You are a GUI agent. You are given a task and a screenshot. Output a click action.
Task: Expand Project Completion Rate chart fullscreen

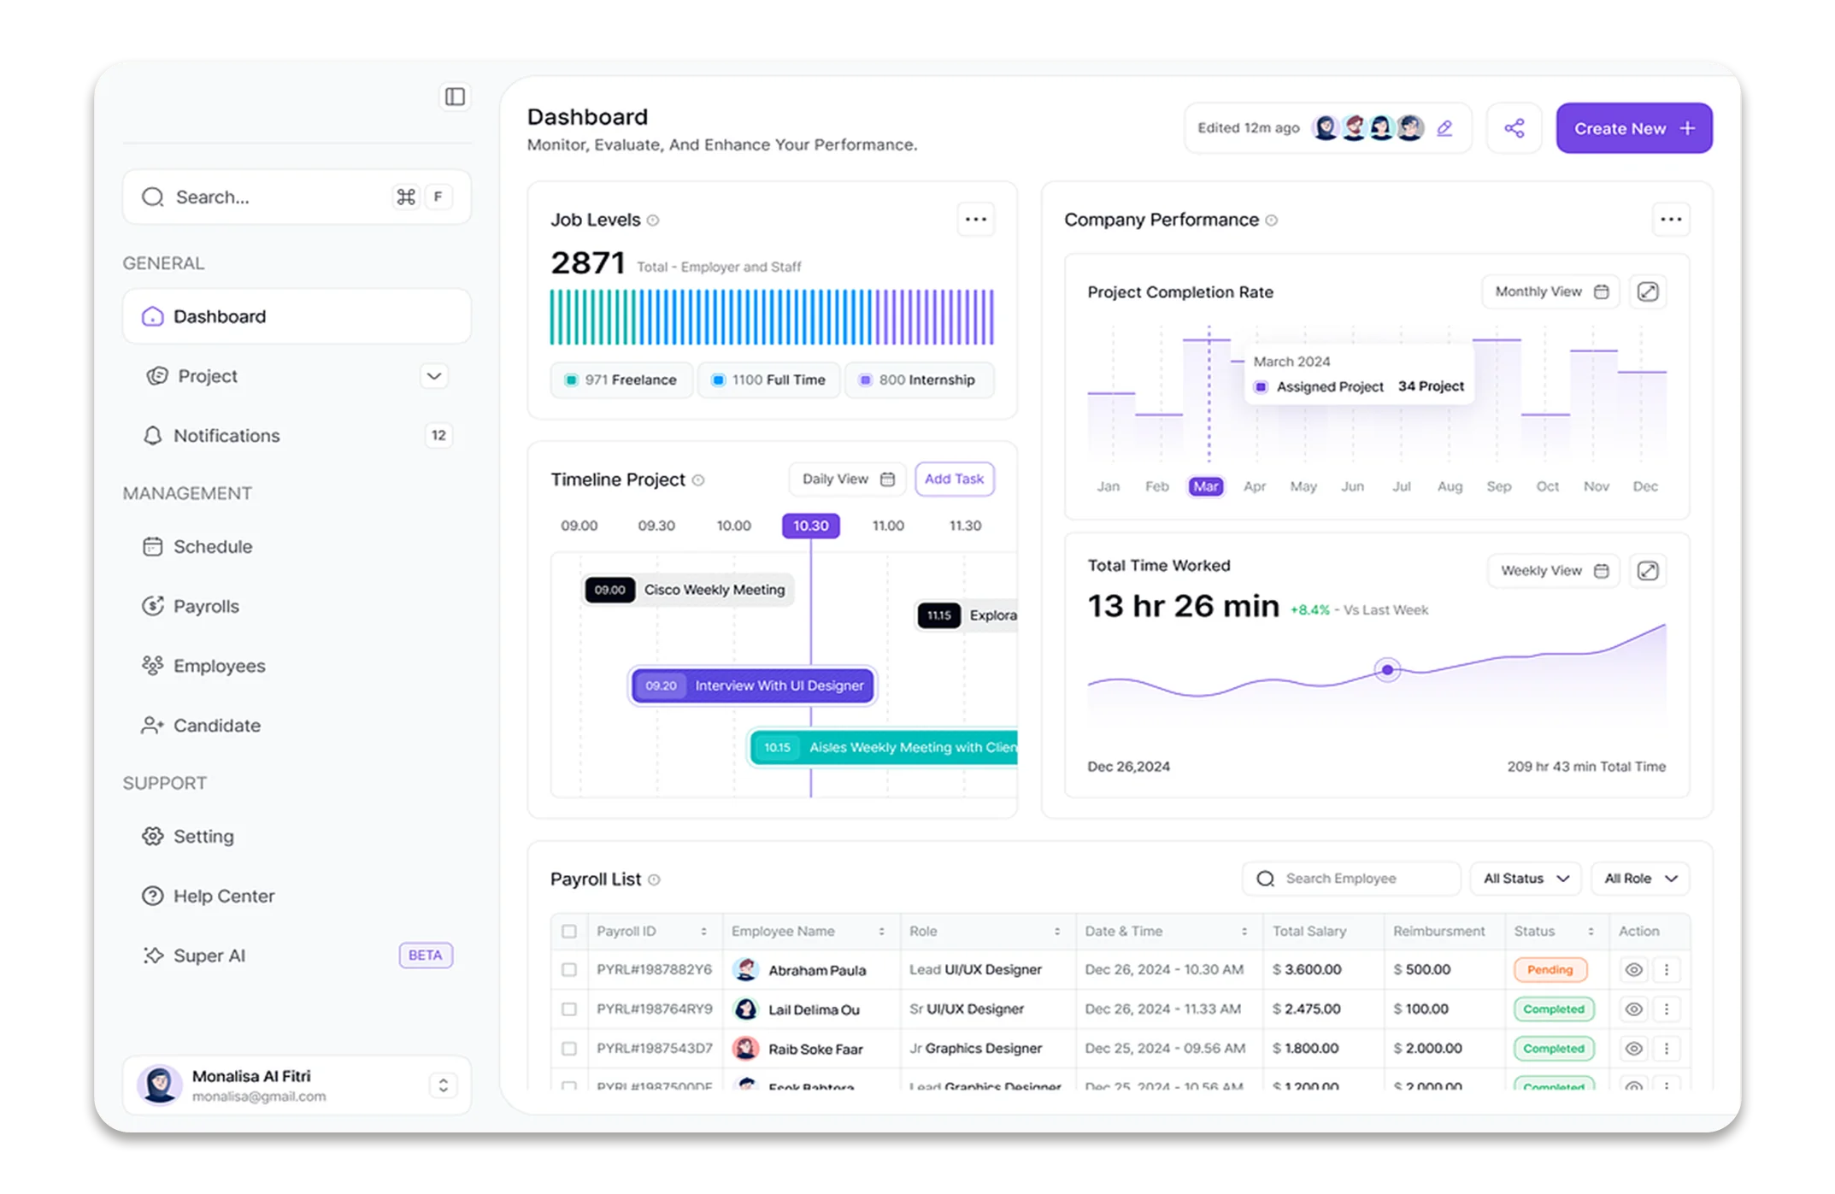(x=1647, y=291)
